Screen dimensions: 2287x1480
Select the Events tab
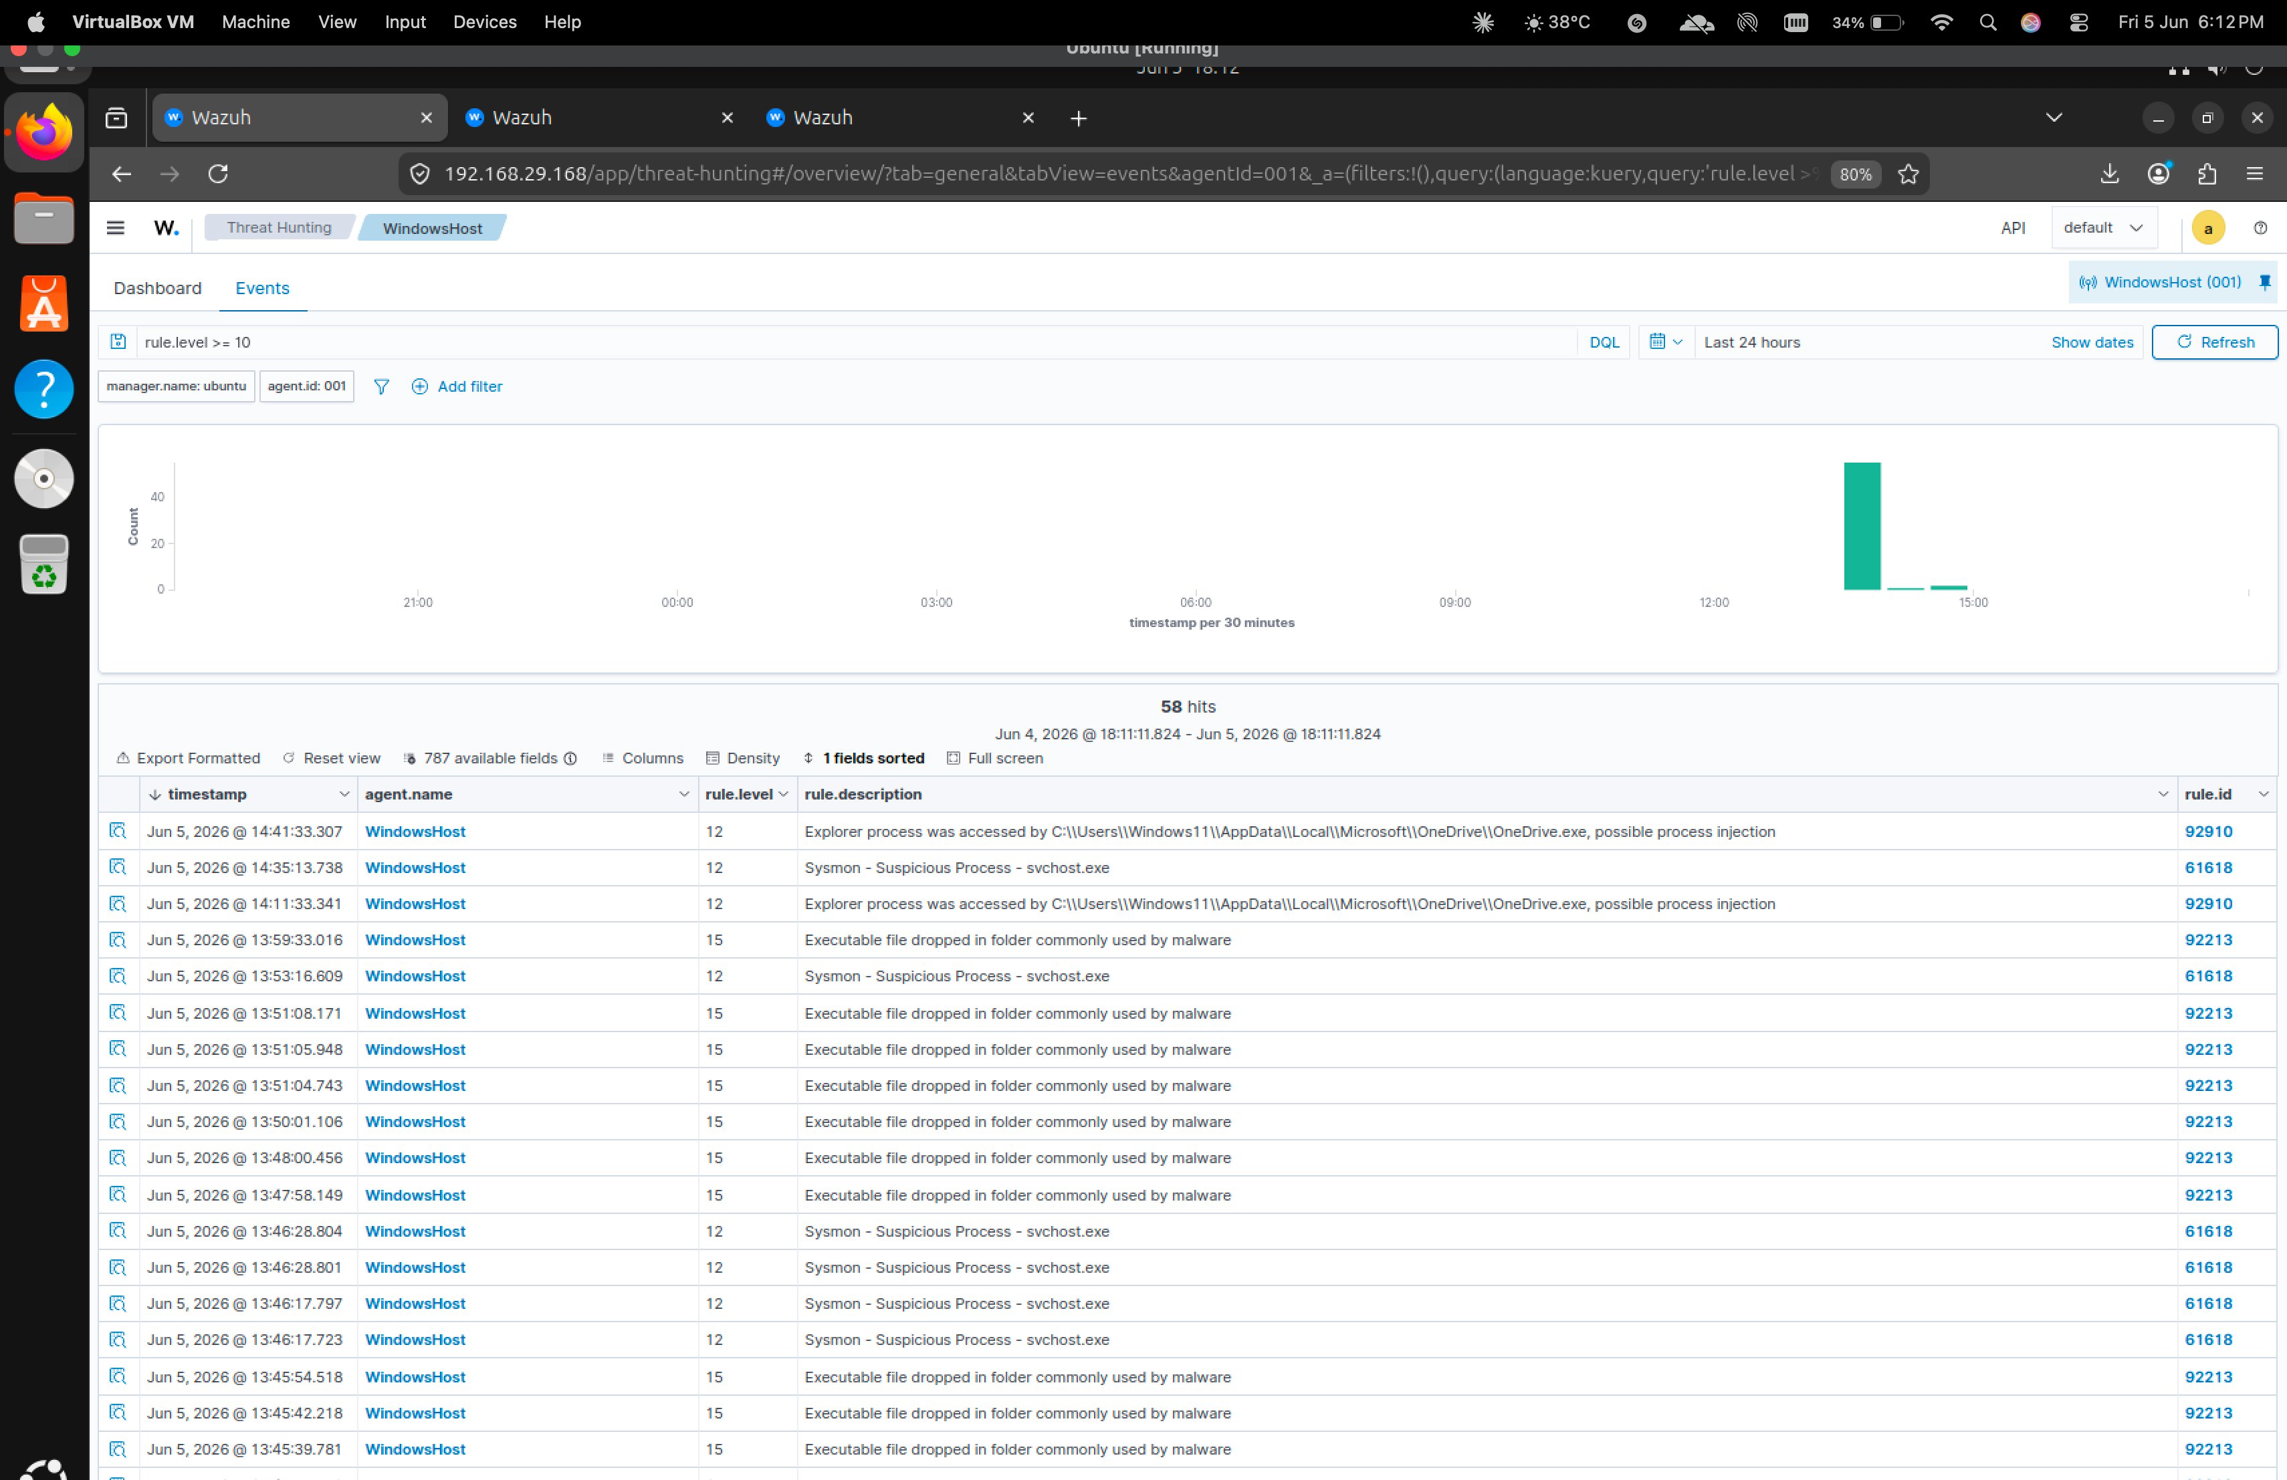point(262,288)
